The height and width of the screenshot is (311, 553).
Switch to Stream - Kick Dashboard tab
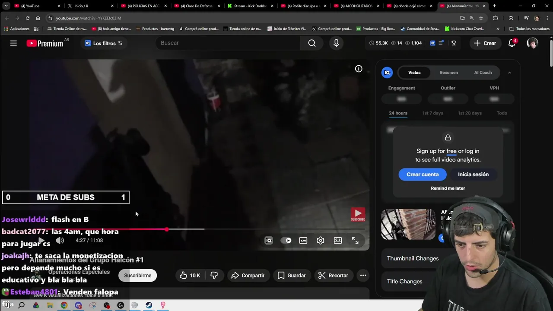point(250,6)
